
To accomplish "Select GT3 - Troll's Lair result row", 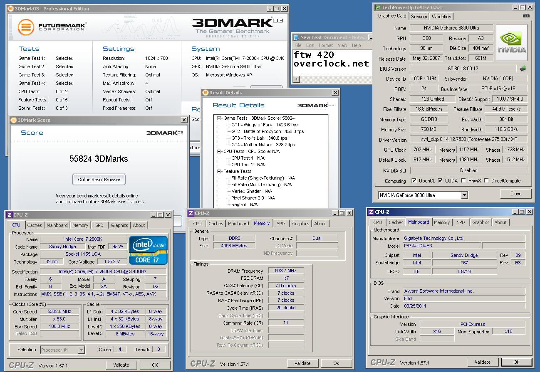I will tap(259, 138).
